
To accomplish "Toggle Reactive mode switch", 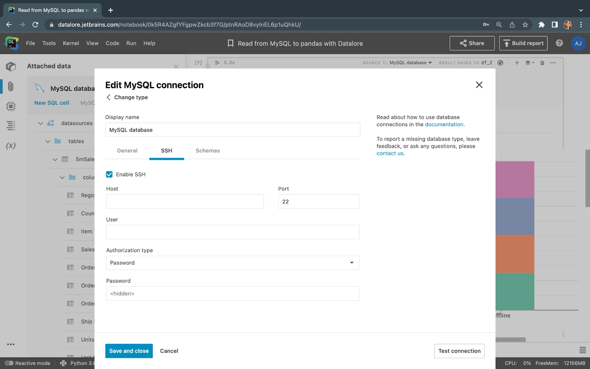I will [x=9, y=363].
